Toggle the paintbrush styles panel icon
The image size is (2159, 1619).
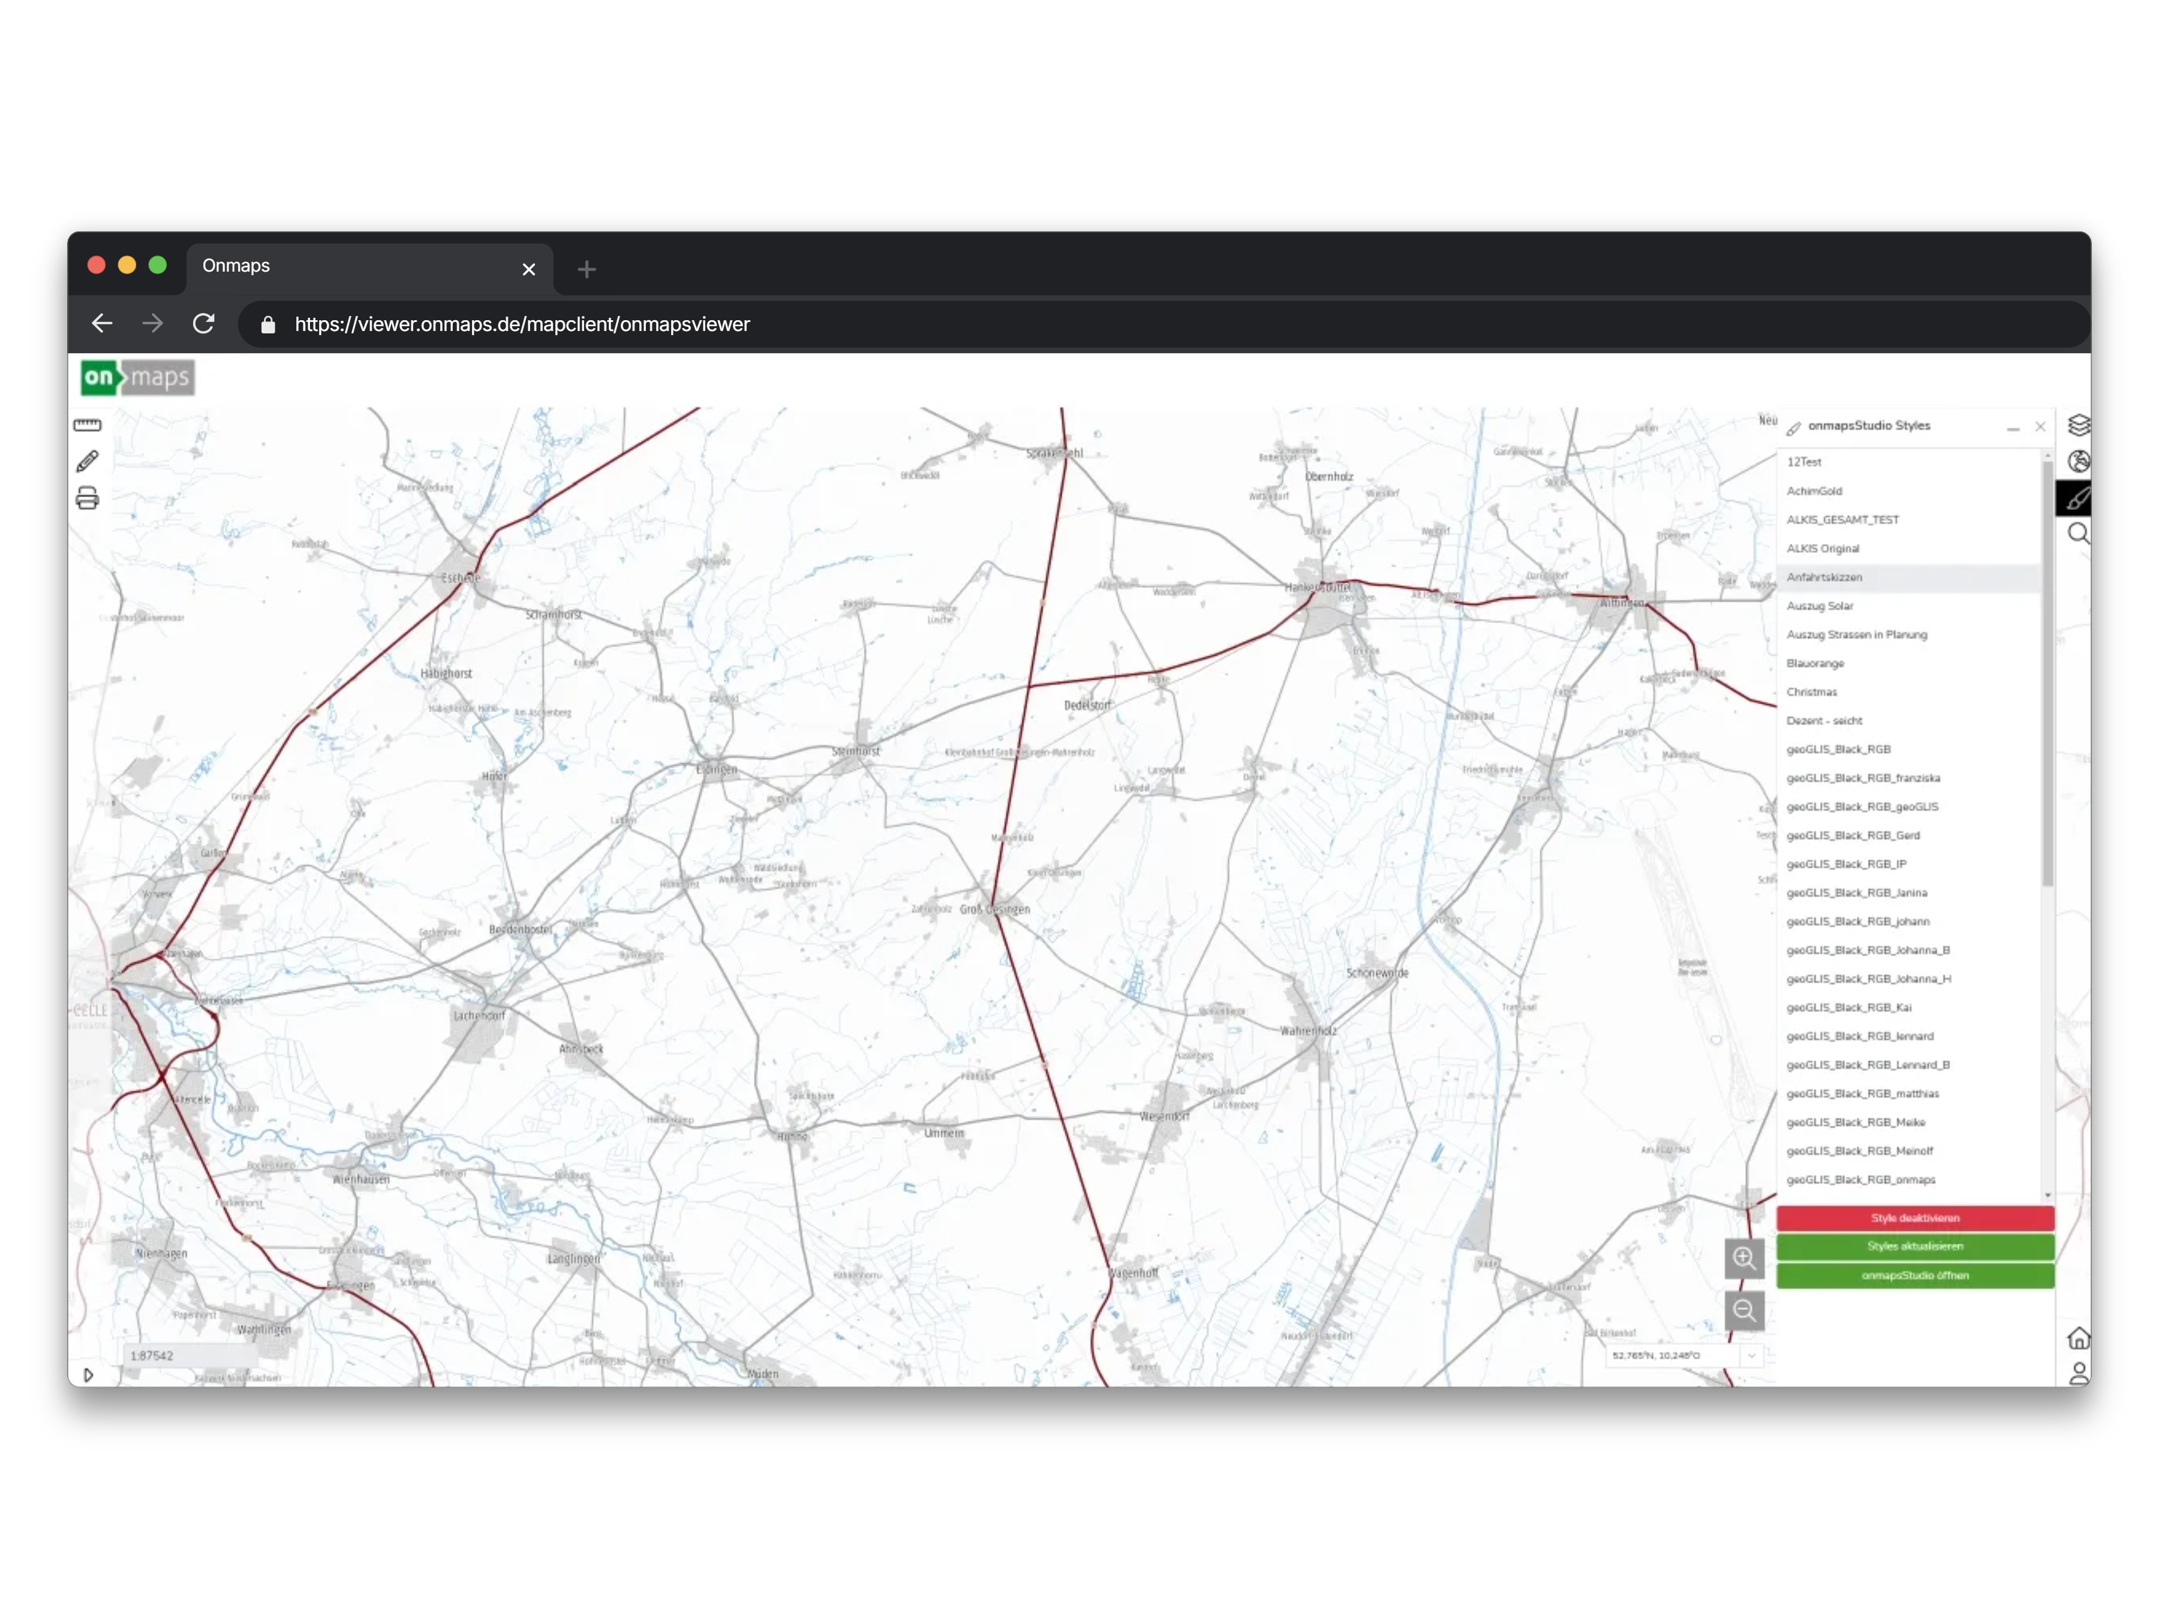tap(2077, 499)
